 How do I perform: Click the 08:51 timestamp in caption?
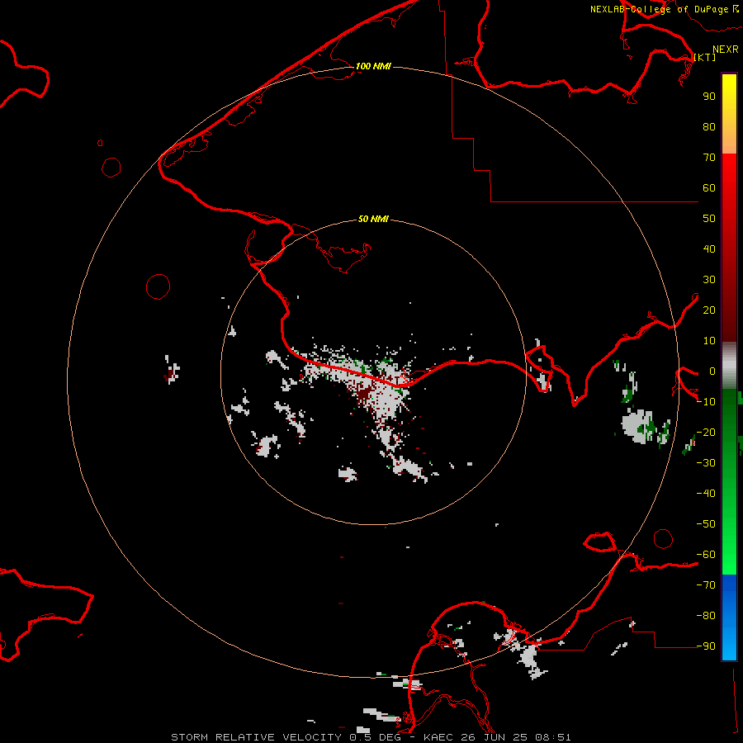coord(553,737)
